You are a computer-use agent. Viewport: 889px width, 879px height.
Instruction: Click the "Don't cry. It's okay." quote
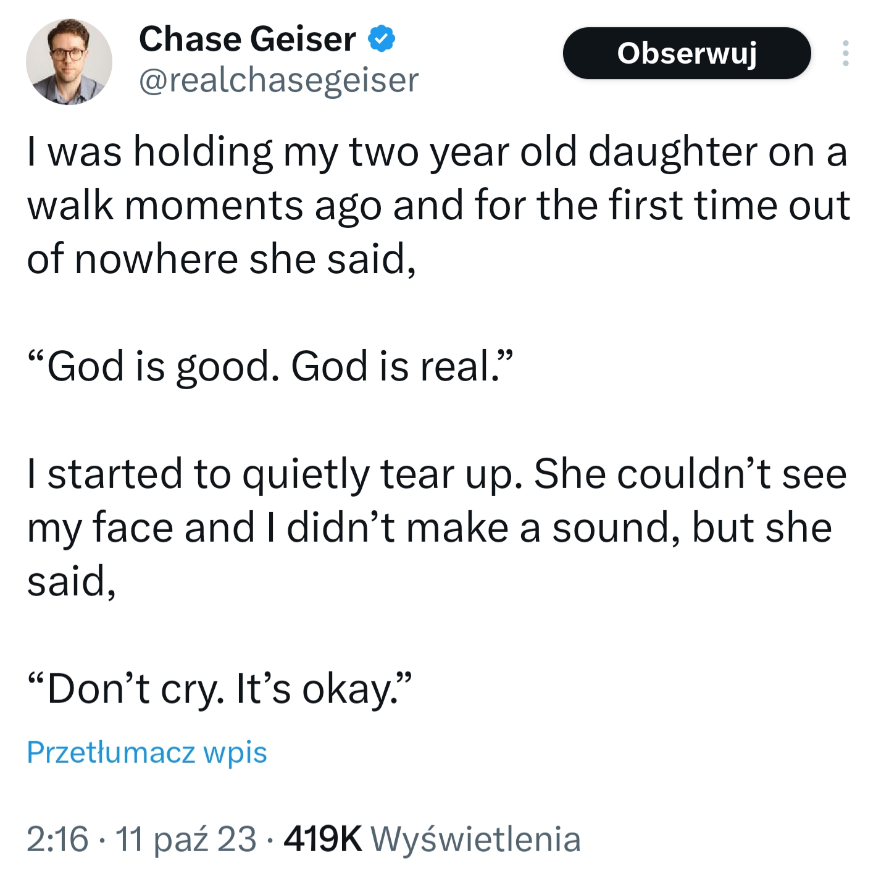pos(219,688)
